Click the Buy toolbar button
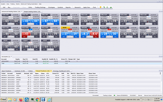The width and height of the screenshot is (163, 102). tap(9, 7)
